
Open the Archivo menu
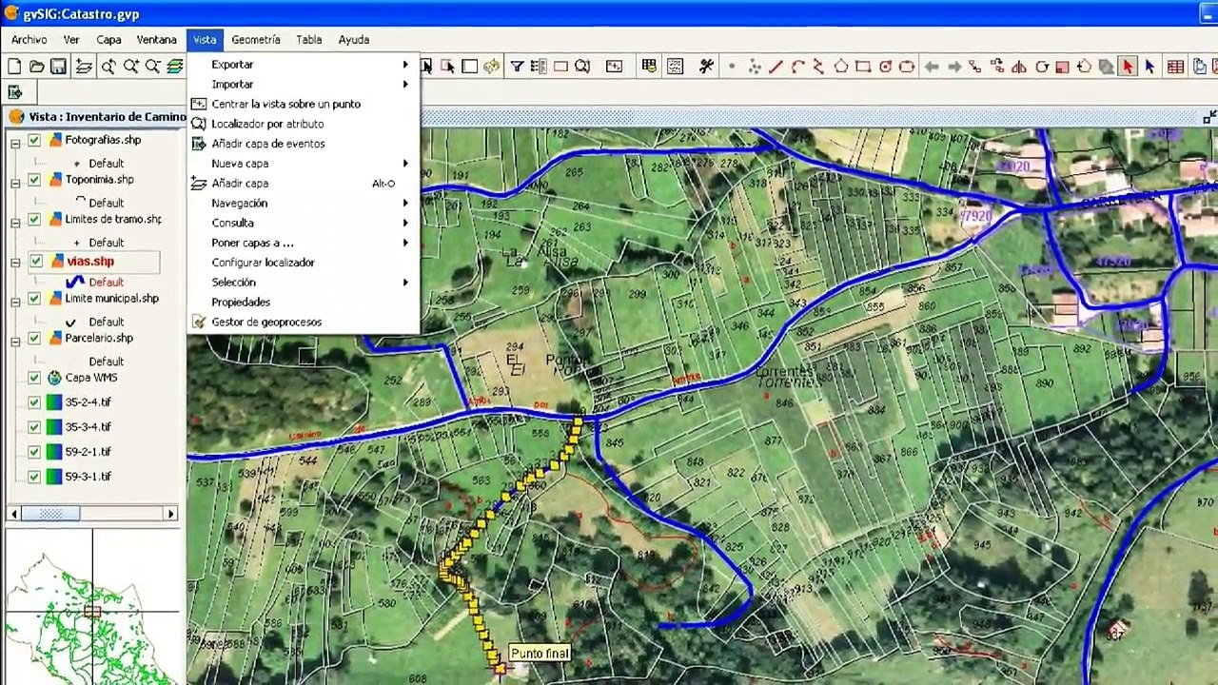pos(29,40)
